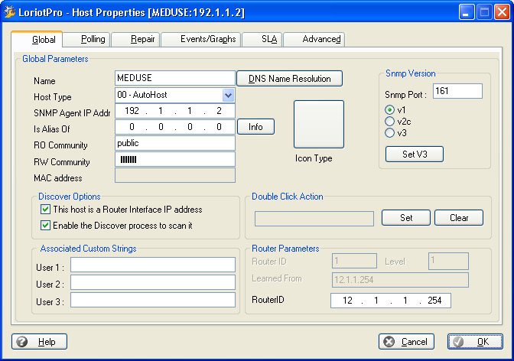
Task: Click the Double Click Action text field
Action: coord(314,219)
